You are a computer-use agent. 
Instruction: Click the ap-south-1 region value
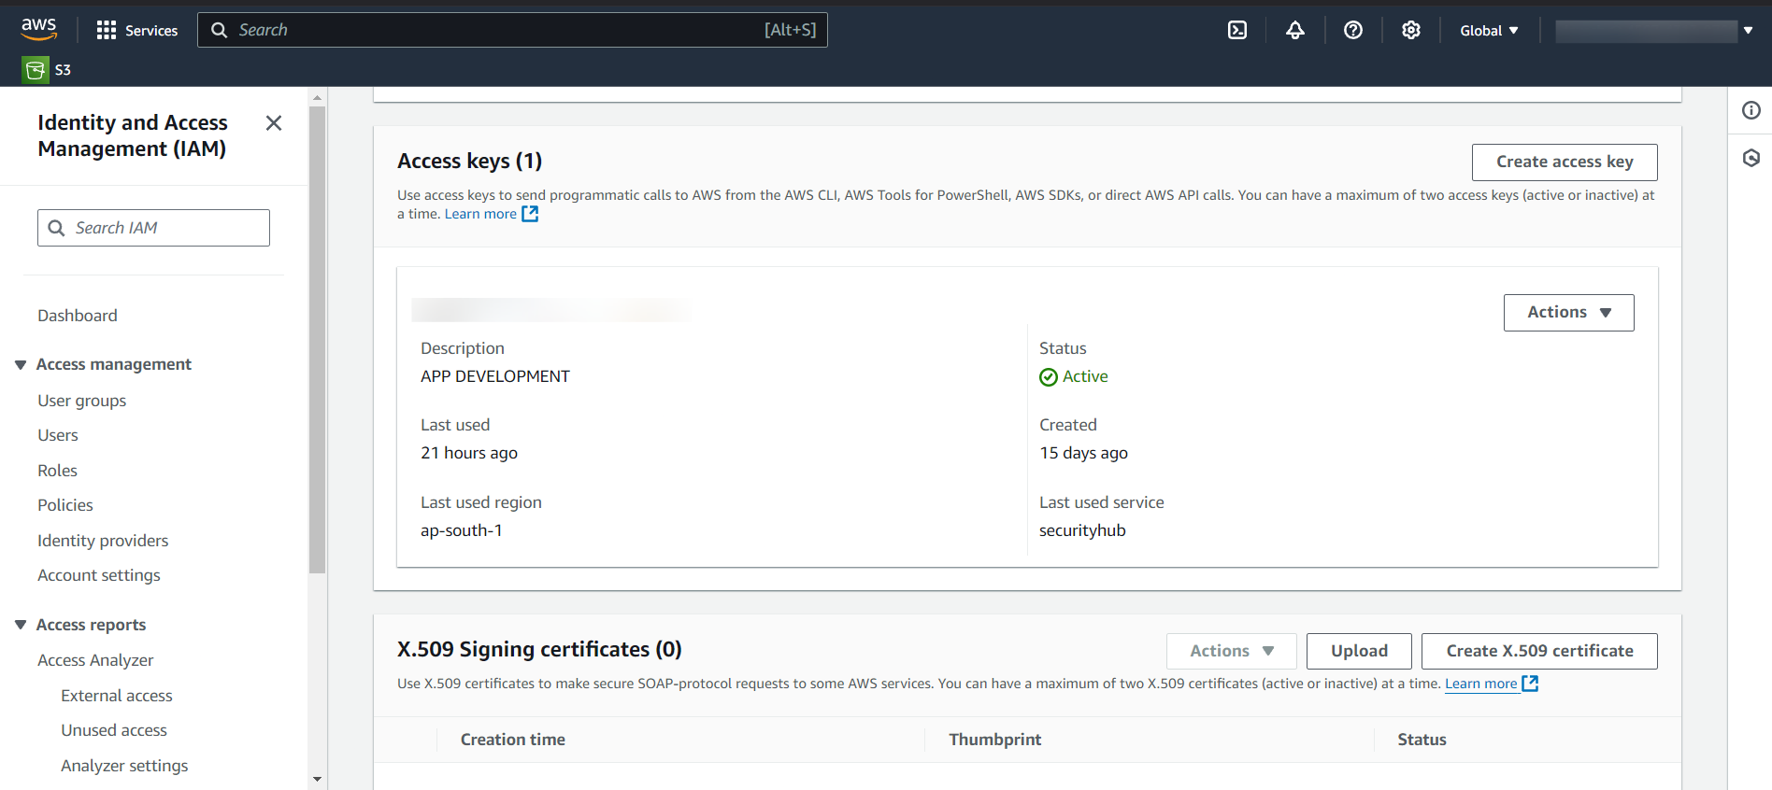(462, 530)
